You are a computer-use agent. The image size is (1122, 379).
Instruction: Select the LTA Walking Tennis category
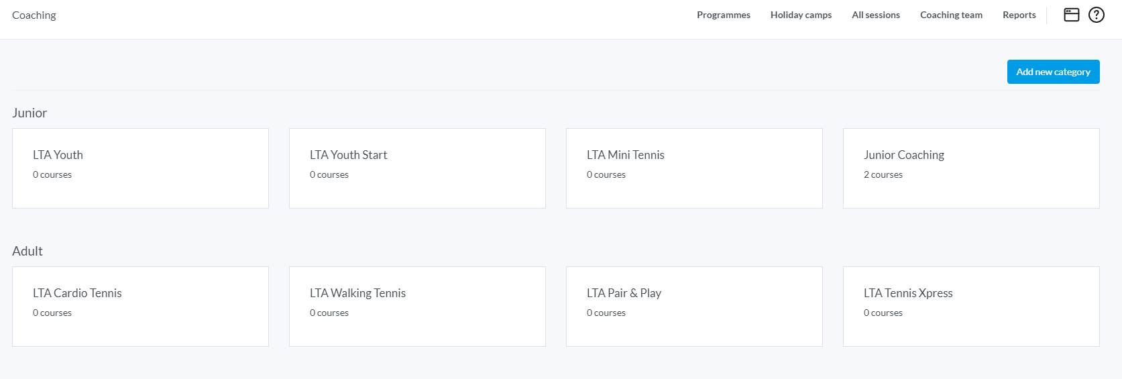(417, 306)
